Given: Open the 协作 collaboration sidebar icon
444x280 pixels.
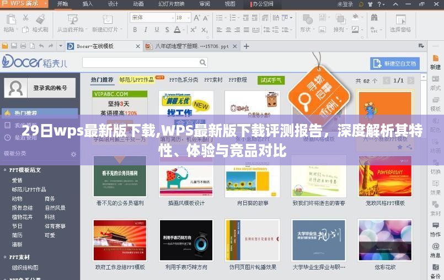Looking at the screenshot, I should point(435,225).
